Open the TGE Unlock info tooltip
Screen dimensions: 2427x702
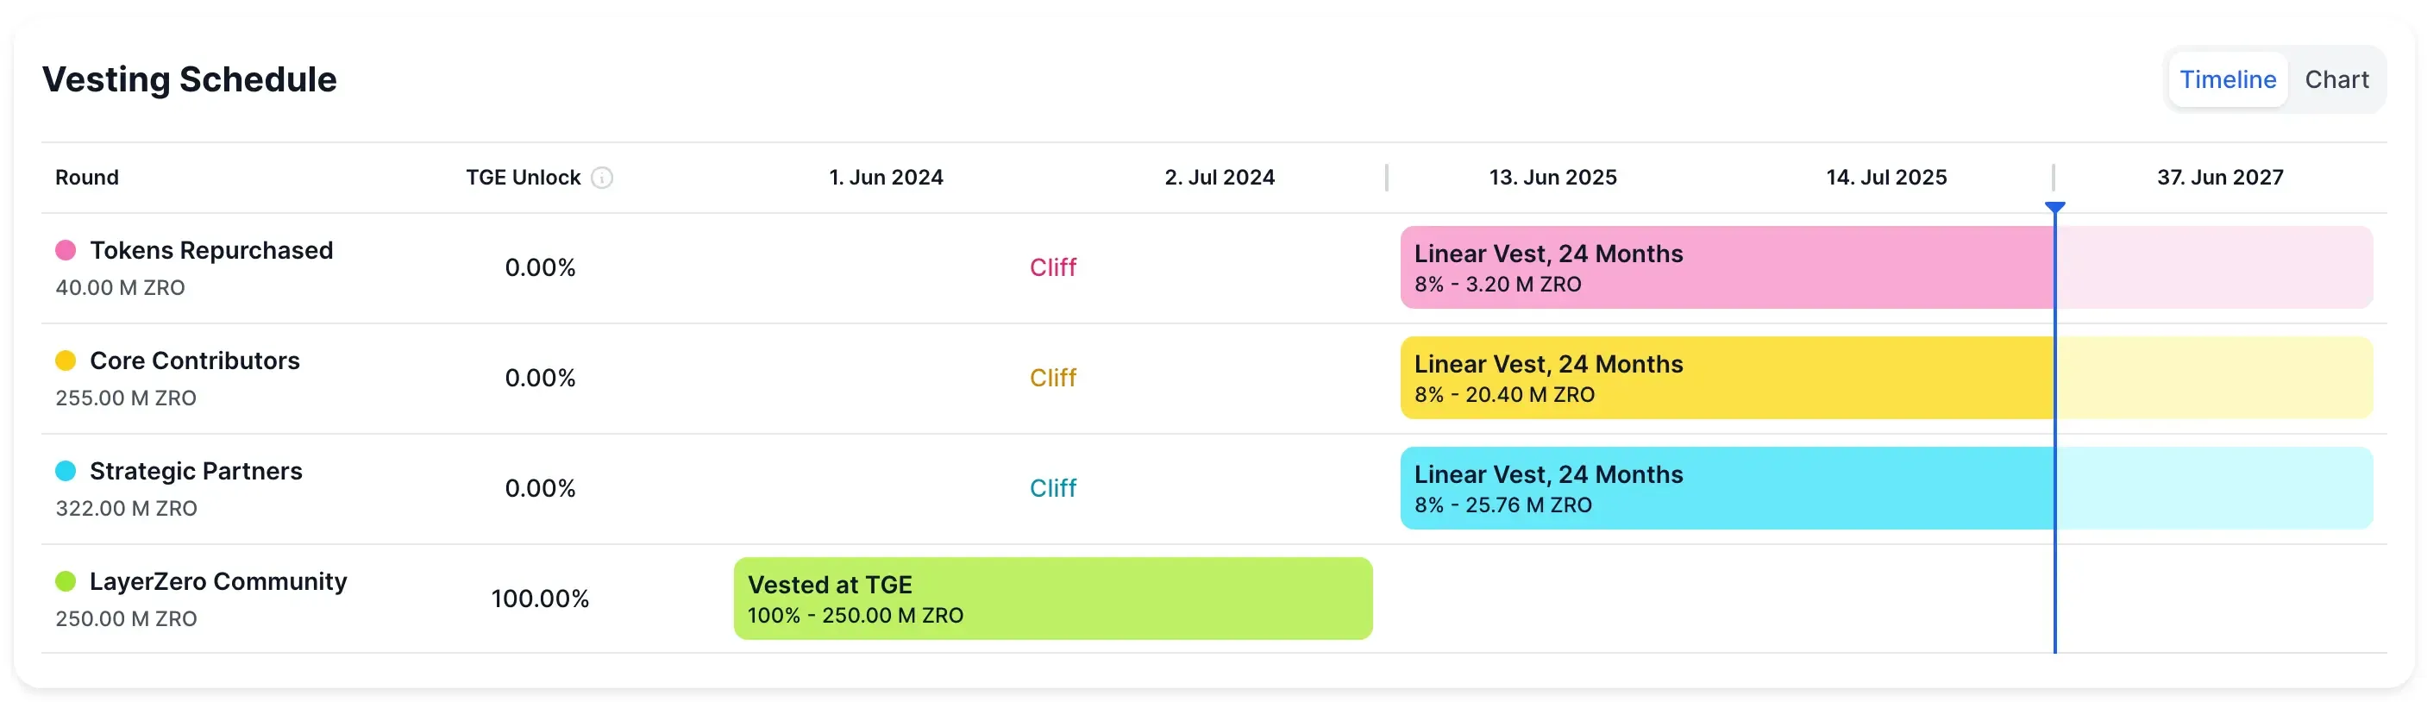click(604, 177)
